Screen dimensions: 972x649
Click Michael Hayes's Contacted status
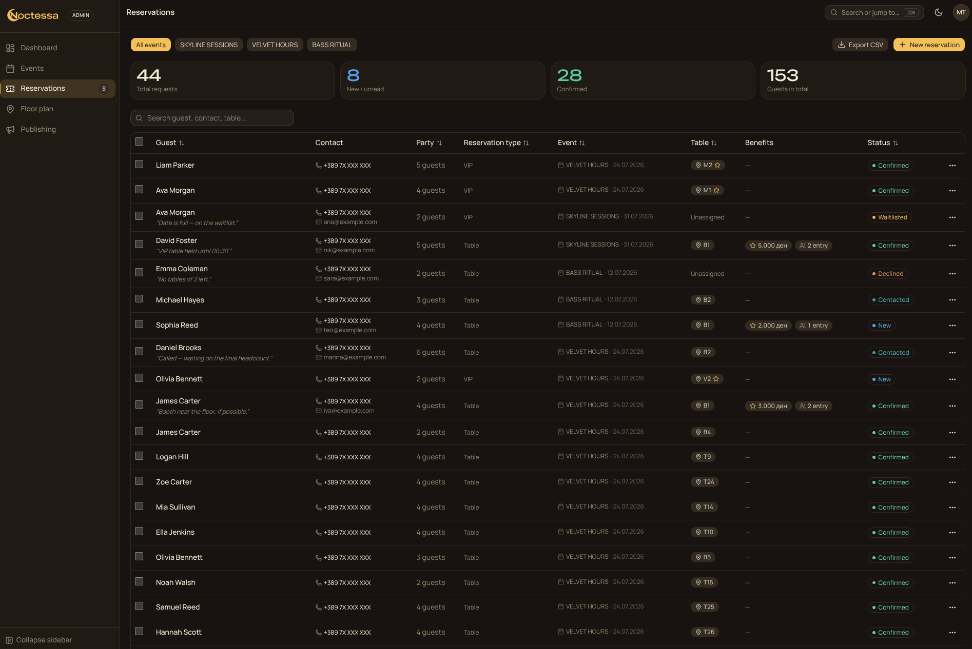coord(890,300)
